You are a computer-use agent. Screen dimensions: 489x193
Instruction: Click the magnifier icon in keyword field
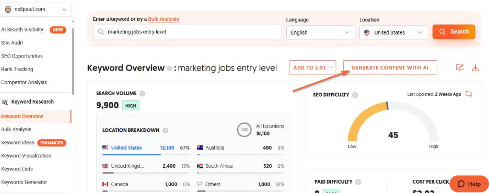[x=101, y=32]
